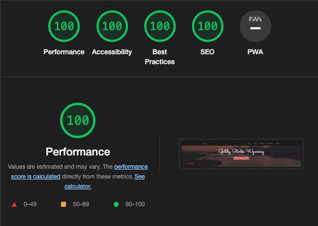Viewport: 318px width, 226px height.
Task: Select the top-row Performance category label
Action: (64, 52)
